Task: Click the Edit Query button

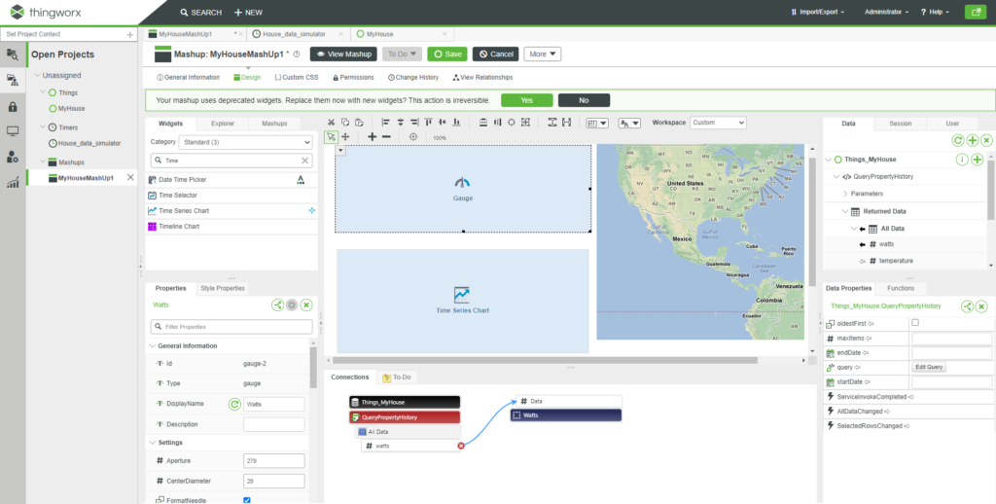Action: click(929, 368)
